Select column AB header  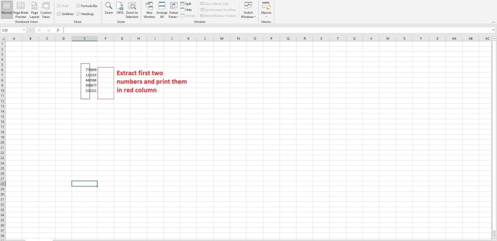pos(471,39)
